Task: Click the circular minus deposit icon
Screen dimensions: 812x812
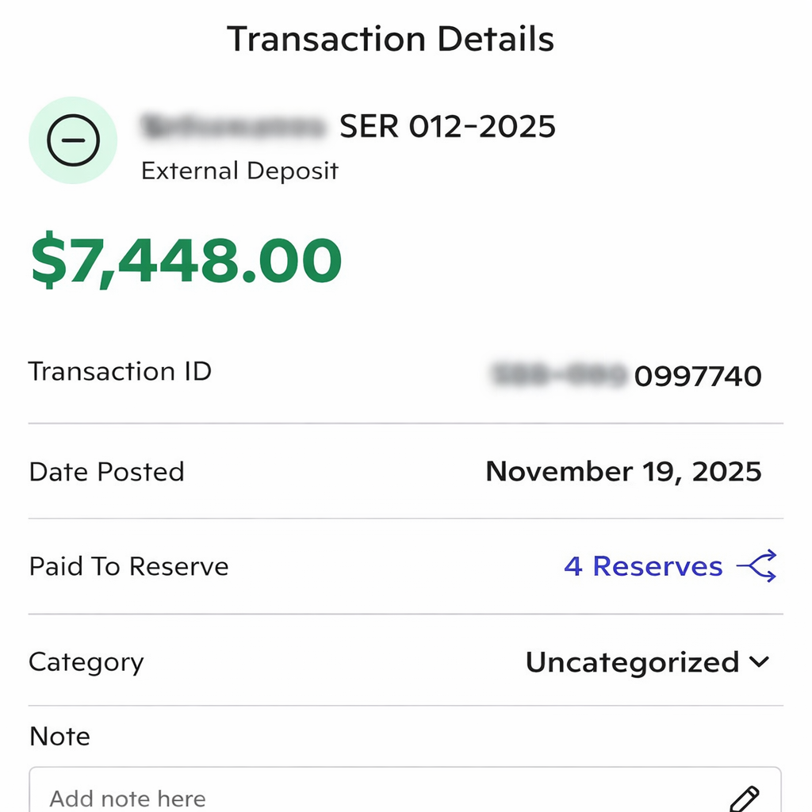Action: coord(72,140)
